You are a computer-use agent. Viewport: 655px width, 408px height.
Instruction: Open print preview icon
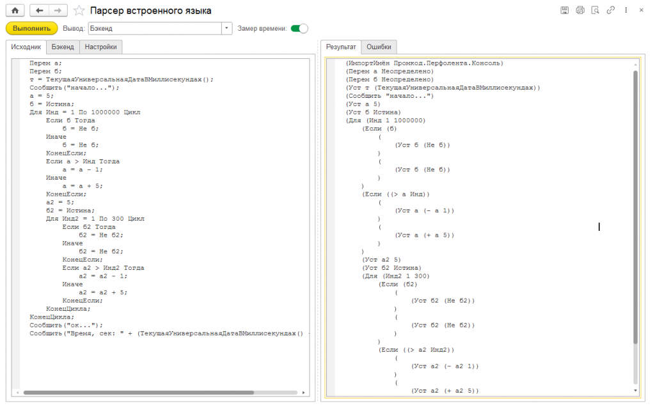pos(596,10)
